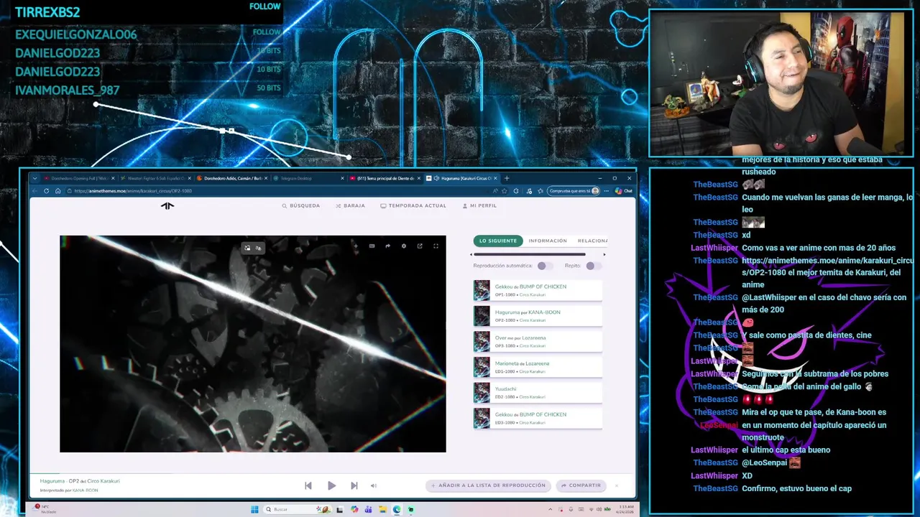Screen dimensions: 920x517
Task: Open a new browser tab with plus
Action: [507, 178]
